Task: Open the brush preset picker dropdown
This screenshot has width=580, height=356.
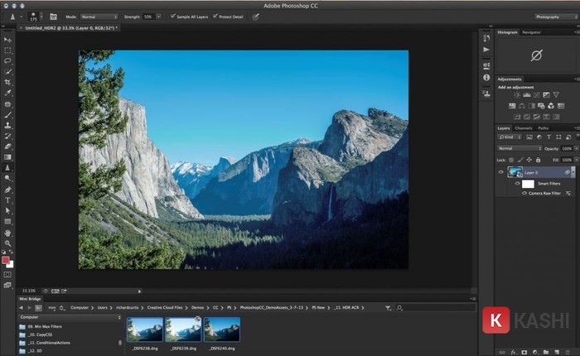Action: click(41, 17)
